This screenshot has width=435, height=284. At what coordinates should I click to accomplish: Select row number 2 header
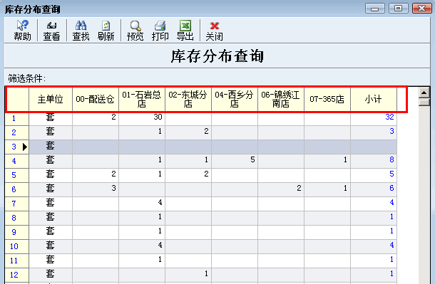pos(16,132)
